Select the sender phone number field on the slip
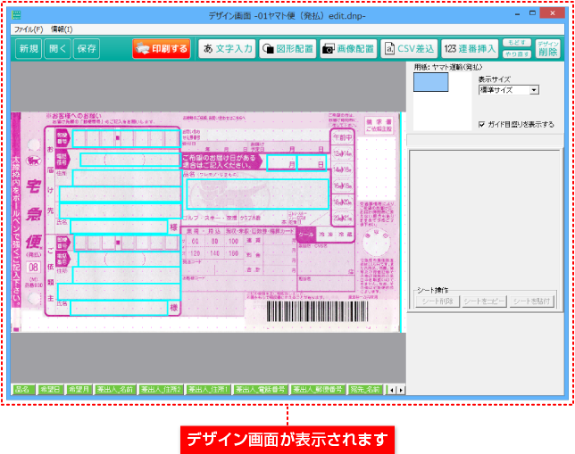 [129, 259]
